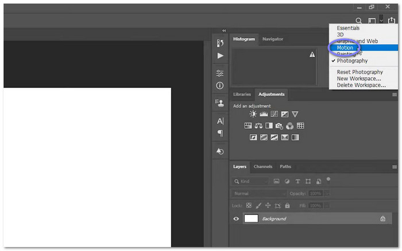The height and width of the screenshot is (251, 402).
Task: Click the histogram cached data warning icon
Action: coord(312,54)
